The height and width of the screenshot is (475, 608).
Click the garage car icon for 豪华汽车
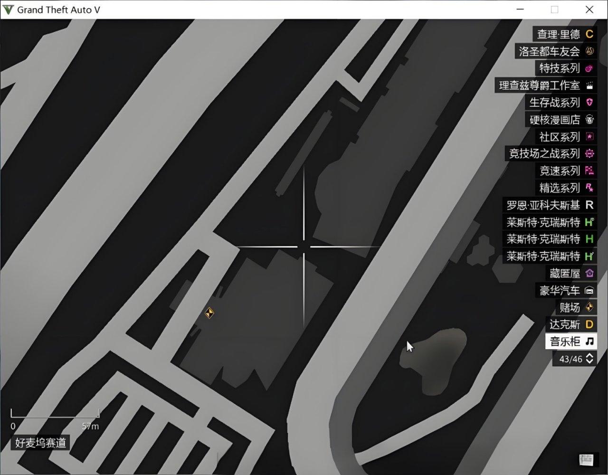point(589,290)
